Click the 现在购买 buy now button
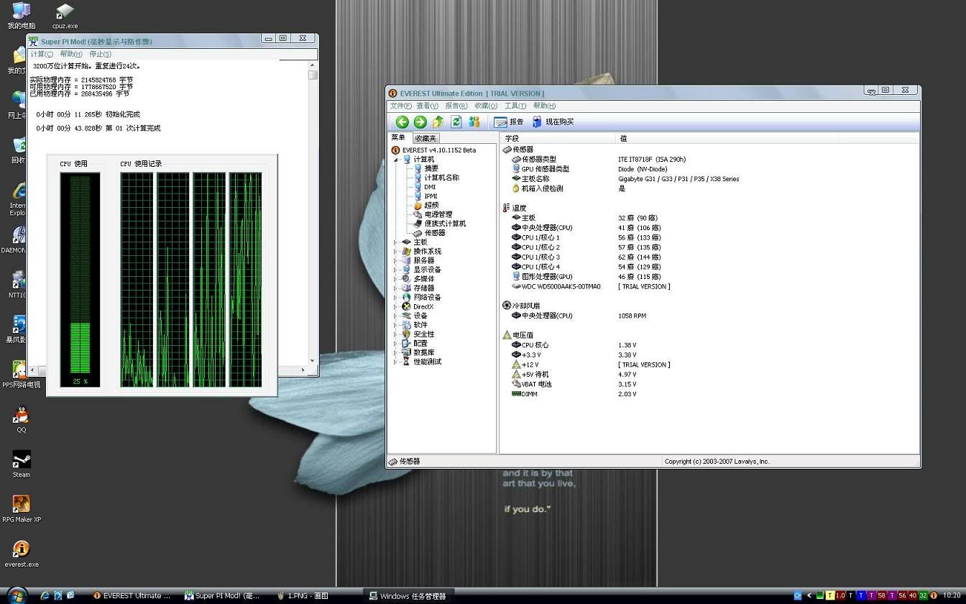966x604 pixels. point(553,122)
